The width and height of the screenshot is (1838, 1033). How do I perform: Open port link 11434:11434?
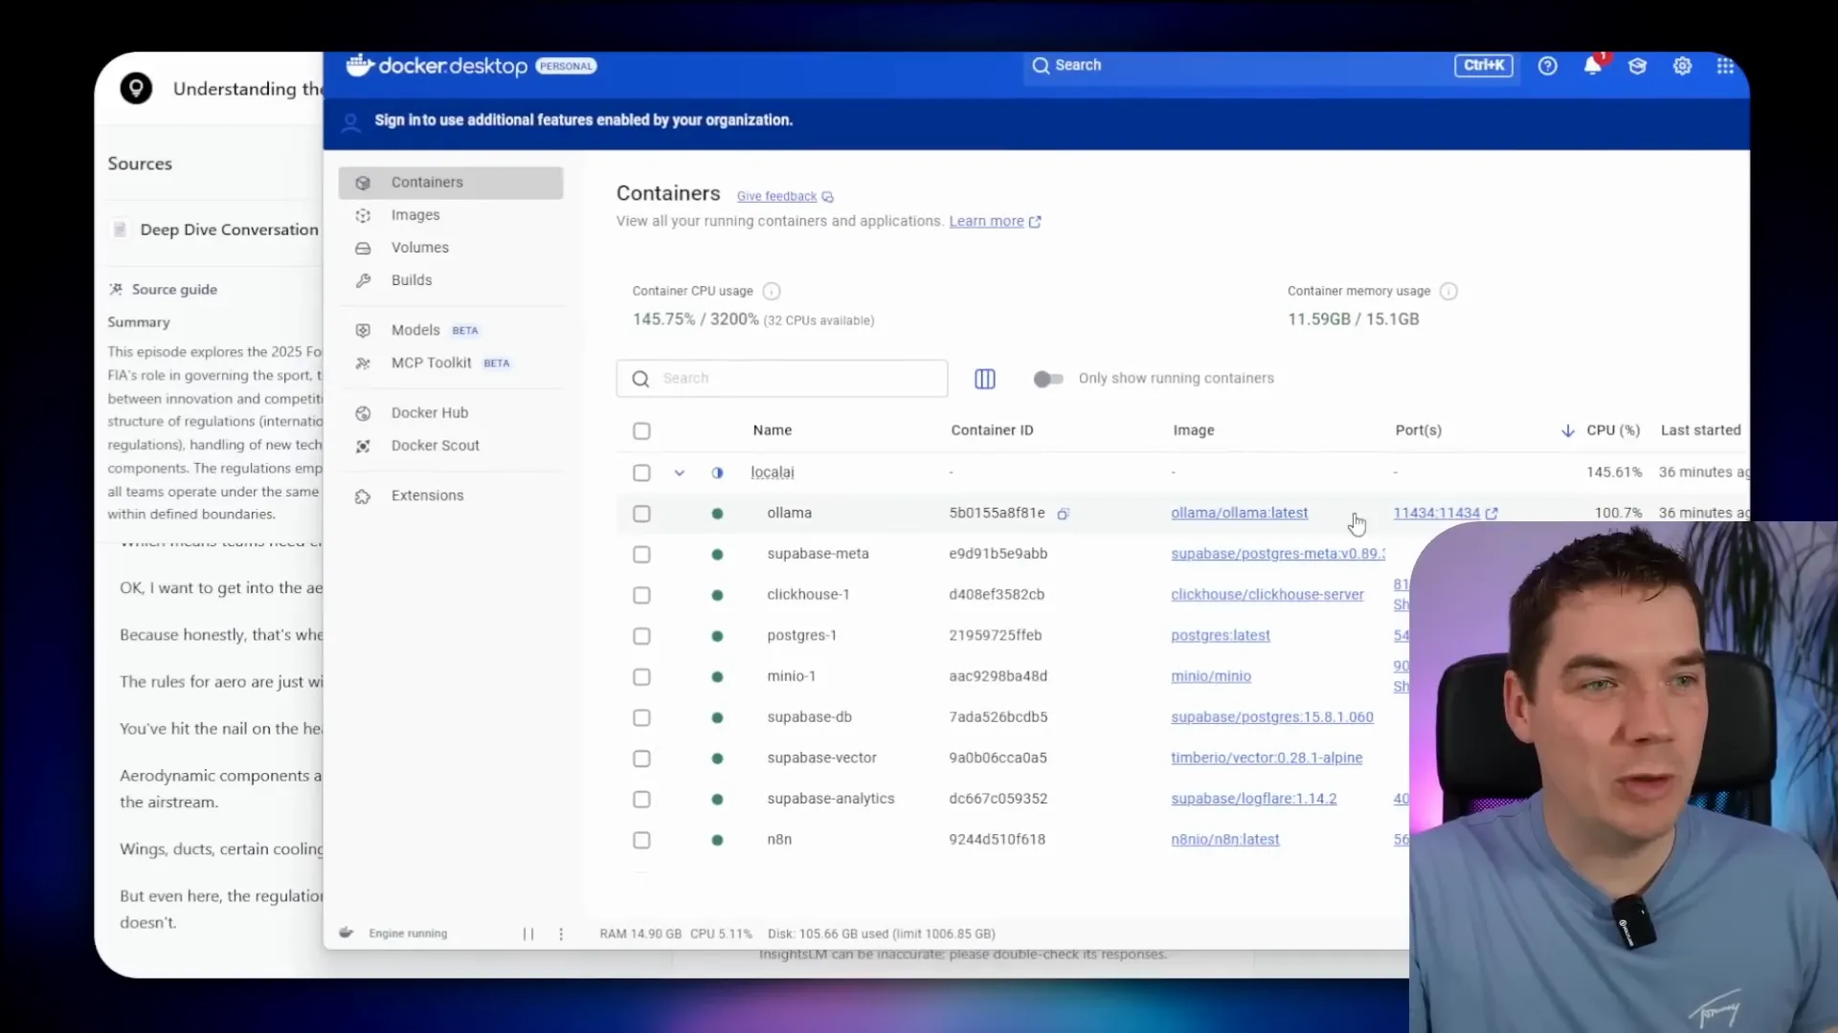click(x=1436, y=514)
